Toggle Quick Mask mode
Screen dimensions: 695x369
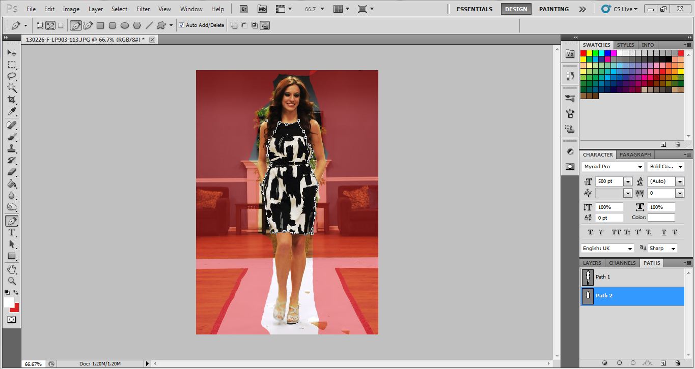tap(11, 319)
